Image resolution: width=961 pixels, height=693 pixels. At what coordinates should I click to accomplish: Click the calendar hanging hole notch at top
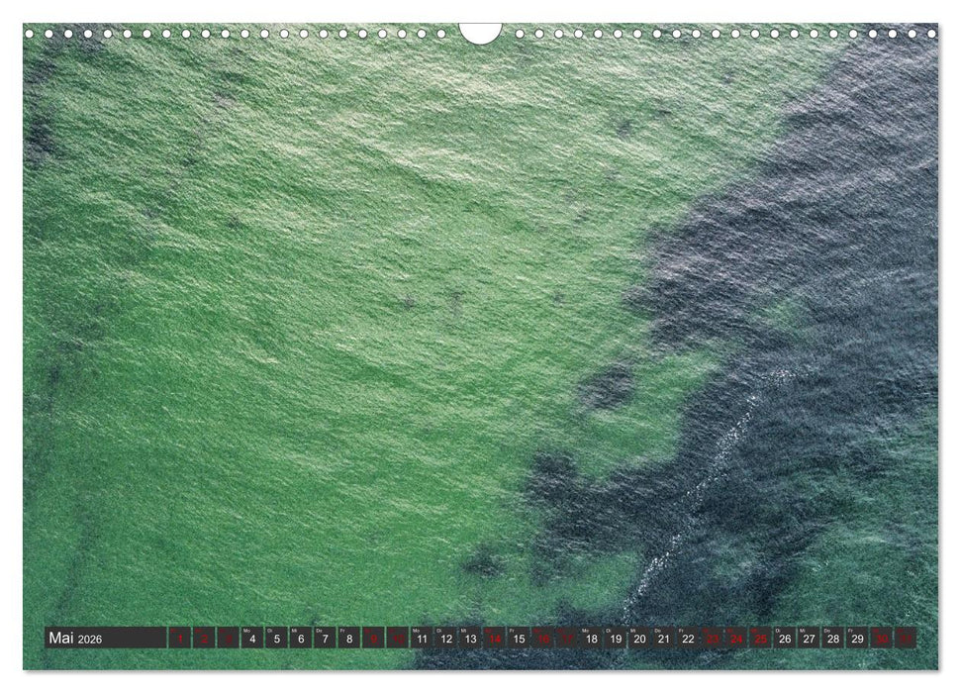tap(480, 33)
